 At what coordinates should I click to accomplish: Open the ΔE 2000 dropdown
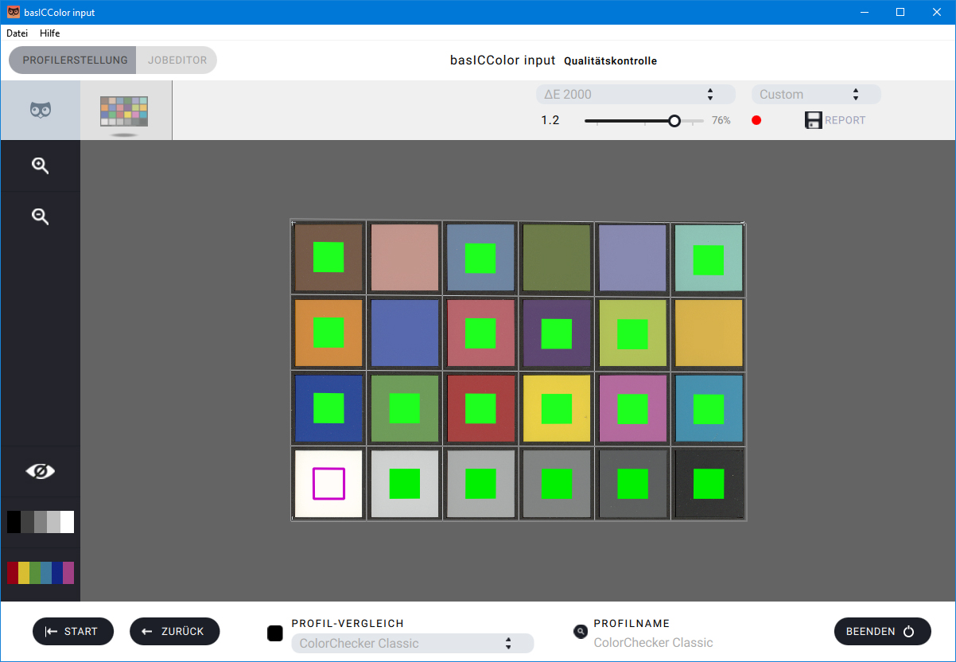[635, 95]
